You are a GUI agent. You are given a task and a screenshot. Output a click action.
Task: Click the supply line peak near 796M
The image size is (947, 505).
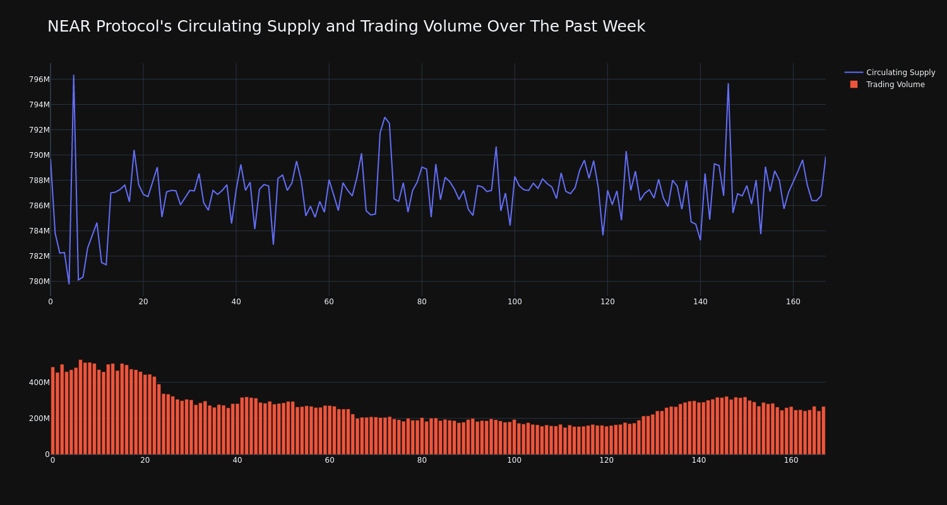[73, 76]
